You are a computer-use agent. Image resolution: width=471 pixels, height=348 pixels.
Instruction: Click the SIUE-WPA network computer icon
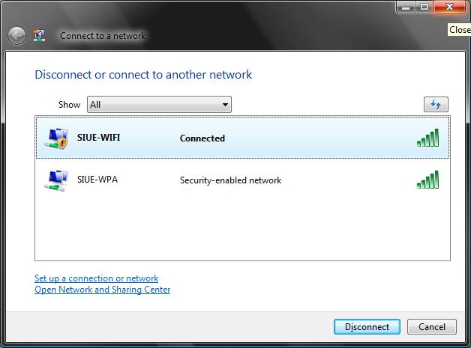[55, 180]
